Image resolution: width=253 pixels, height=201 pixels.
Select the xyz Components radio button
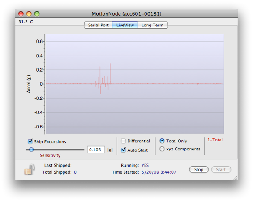coord(162,149)
